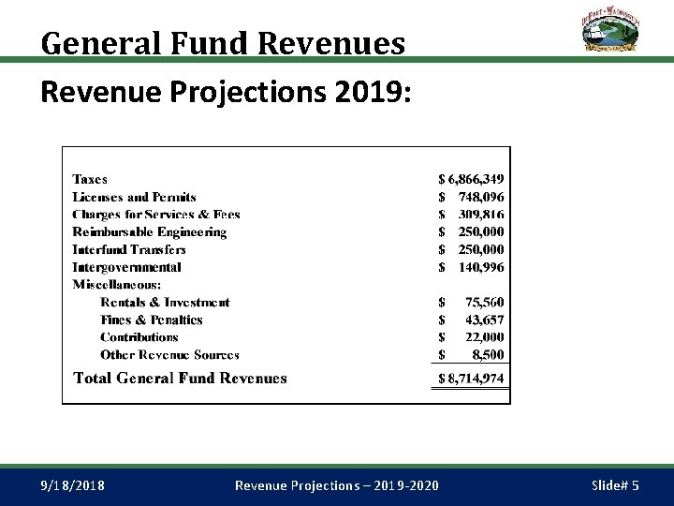Click 'Other Revenue Sources' row label
674x506 pixels.
169,355
